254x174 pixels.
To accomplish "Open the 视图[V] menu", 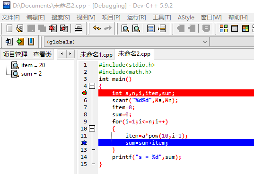I will tap(86, 17).
